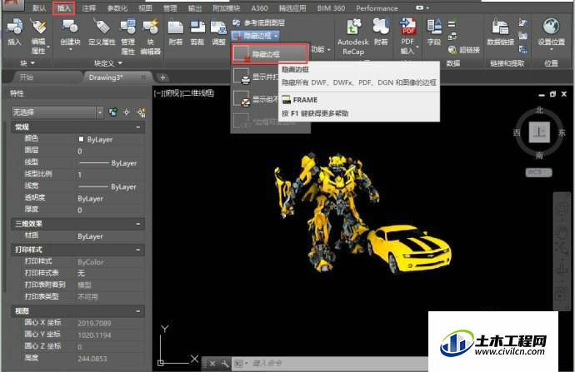Open the 管理 ribbon tab
Viewport: 575px width, 372px height.
coord(170,8)
